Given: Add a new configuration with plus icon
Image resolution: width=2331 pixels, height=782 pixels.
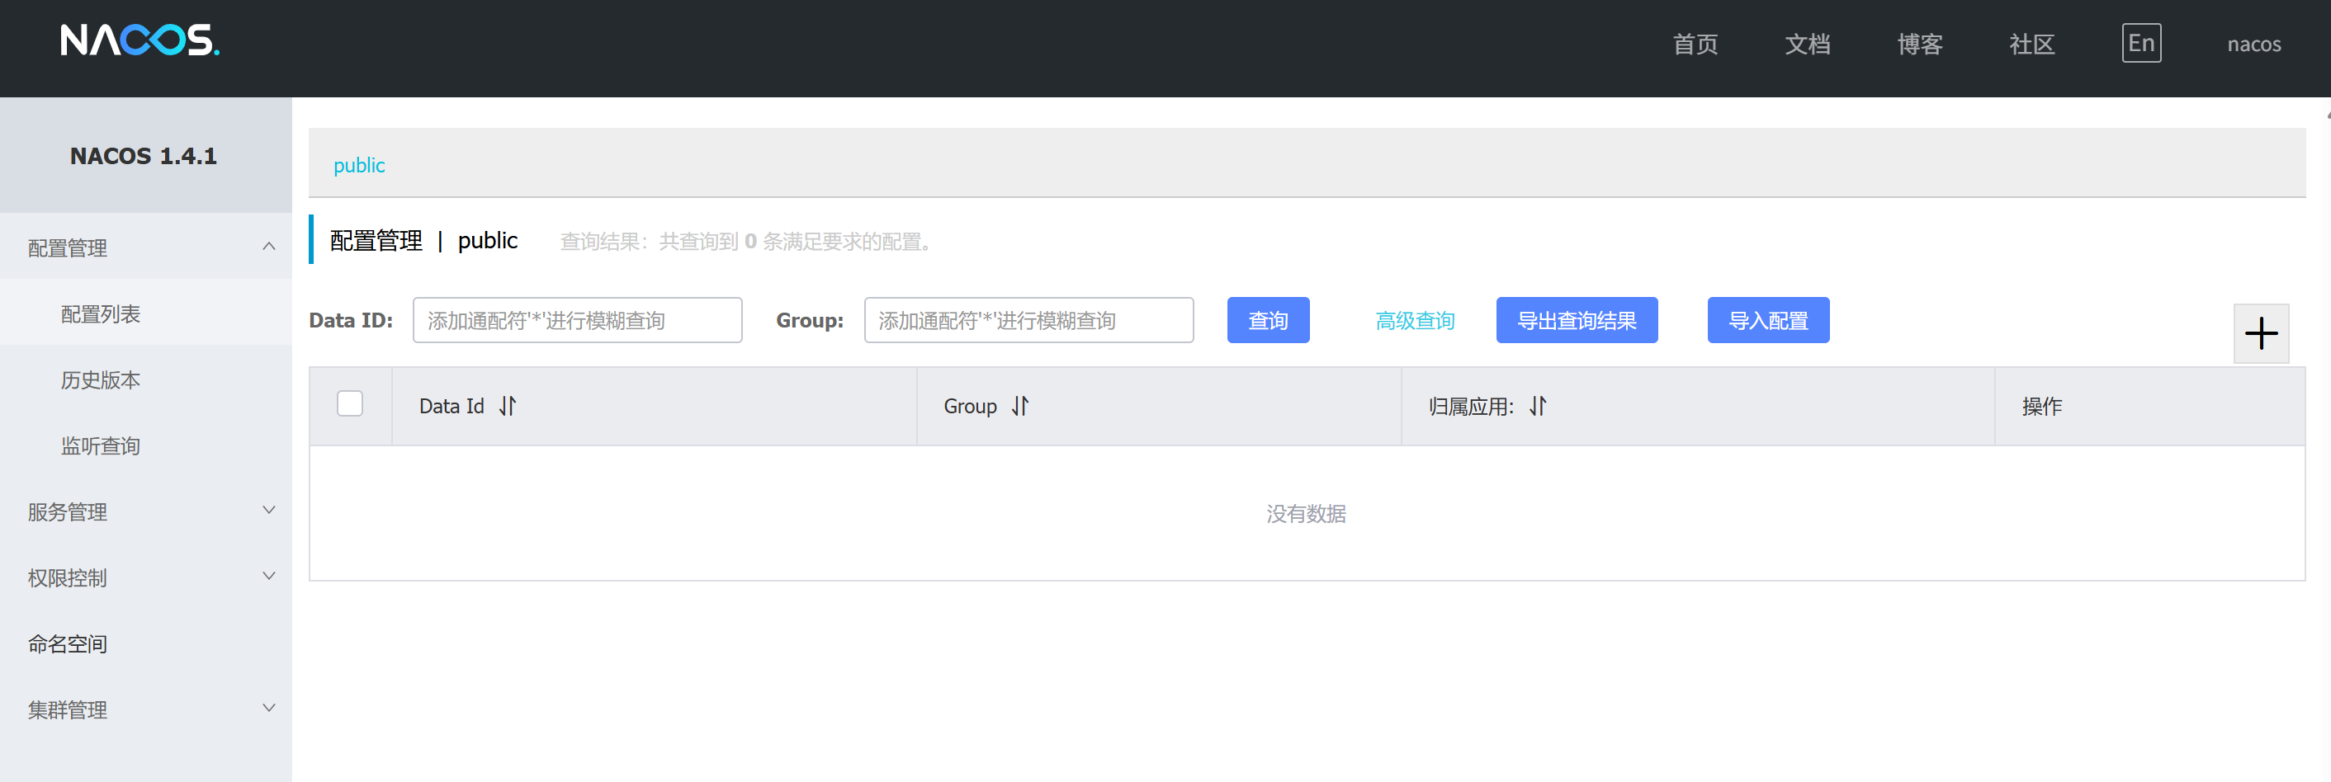Looking at the screenshot, I should pos(2260,333).
